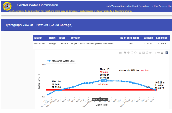This screenshot has width=172, height=113.
Task: Click the Autoscale icon on chart toolbar
Action: [147, 53]
